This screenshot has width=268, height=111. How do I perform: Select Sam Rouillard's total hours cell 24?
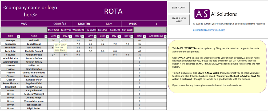(x=140, y=48)
